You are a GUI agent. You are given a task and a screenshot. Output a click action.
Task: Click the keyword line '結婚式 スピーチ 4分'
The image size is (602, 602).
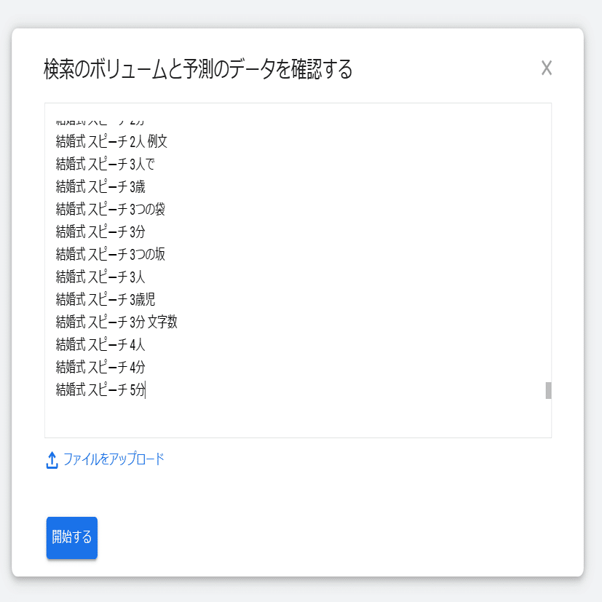coord(101,368)
